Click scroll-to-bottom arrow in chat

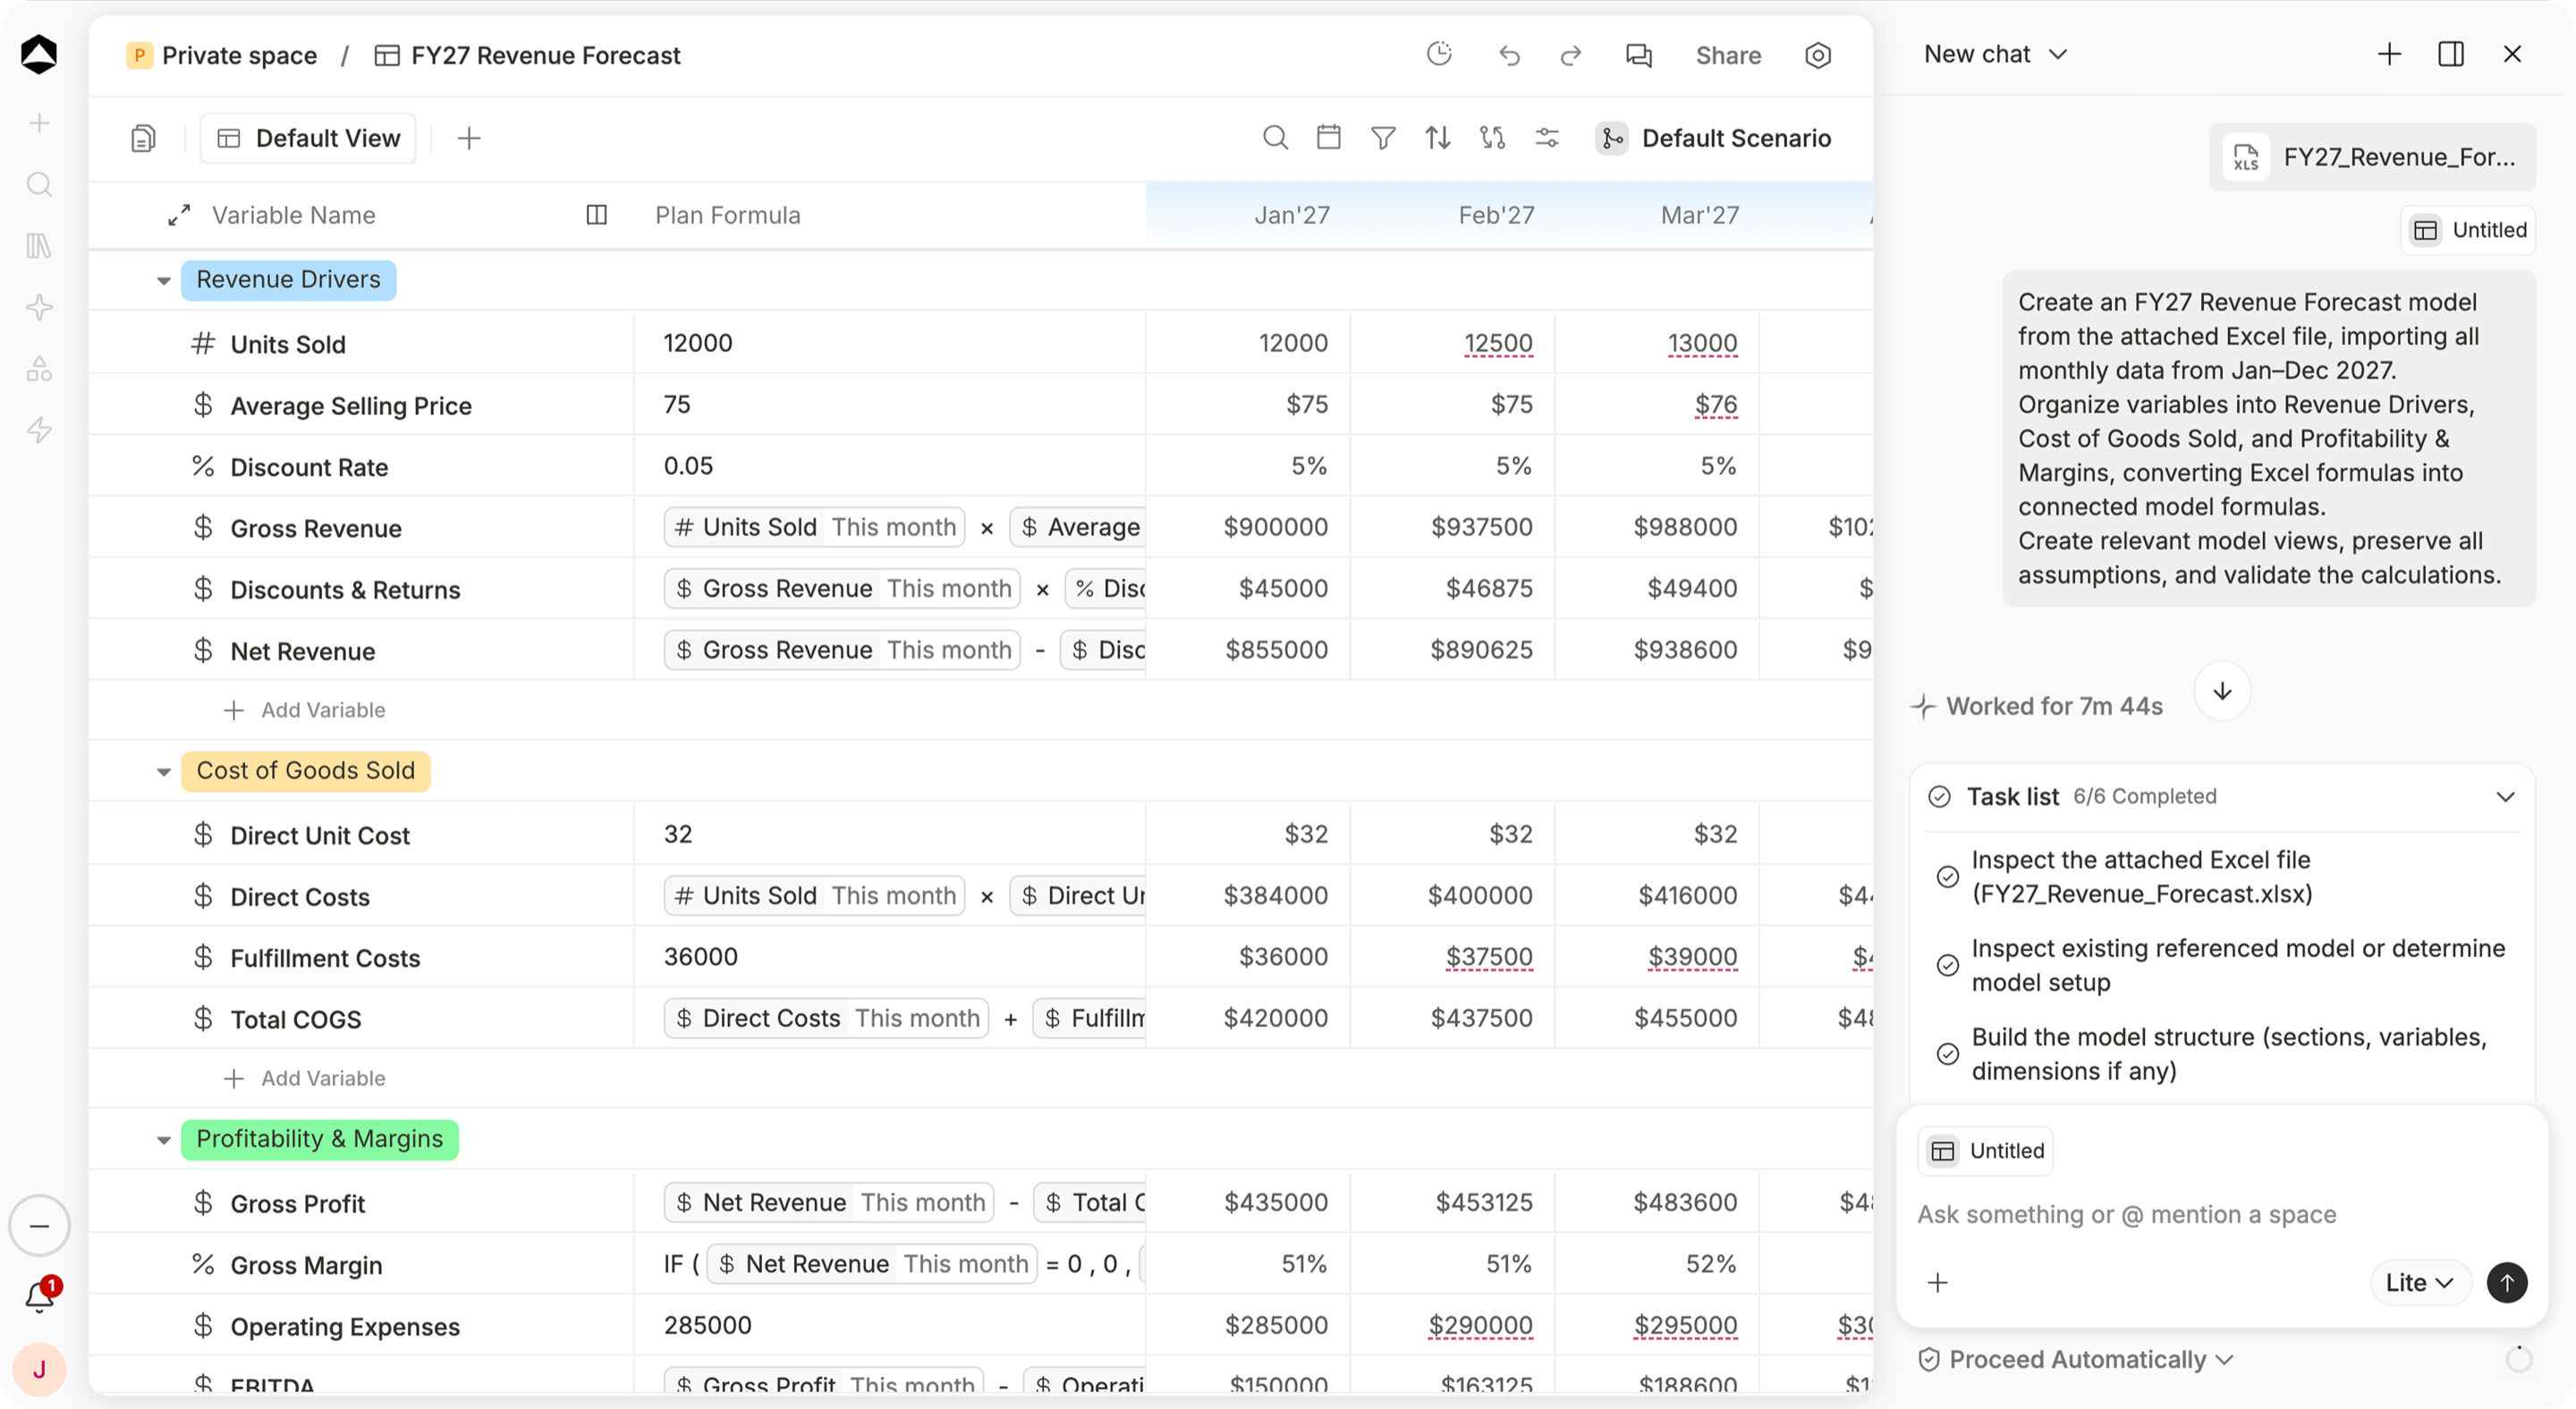[x=2222, y=691]
